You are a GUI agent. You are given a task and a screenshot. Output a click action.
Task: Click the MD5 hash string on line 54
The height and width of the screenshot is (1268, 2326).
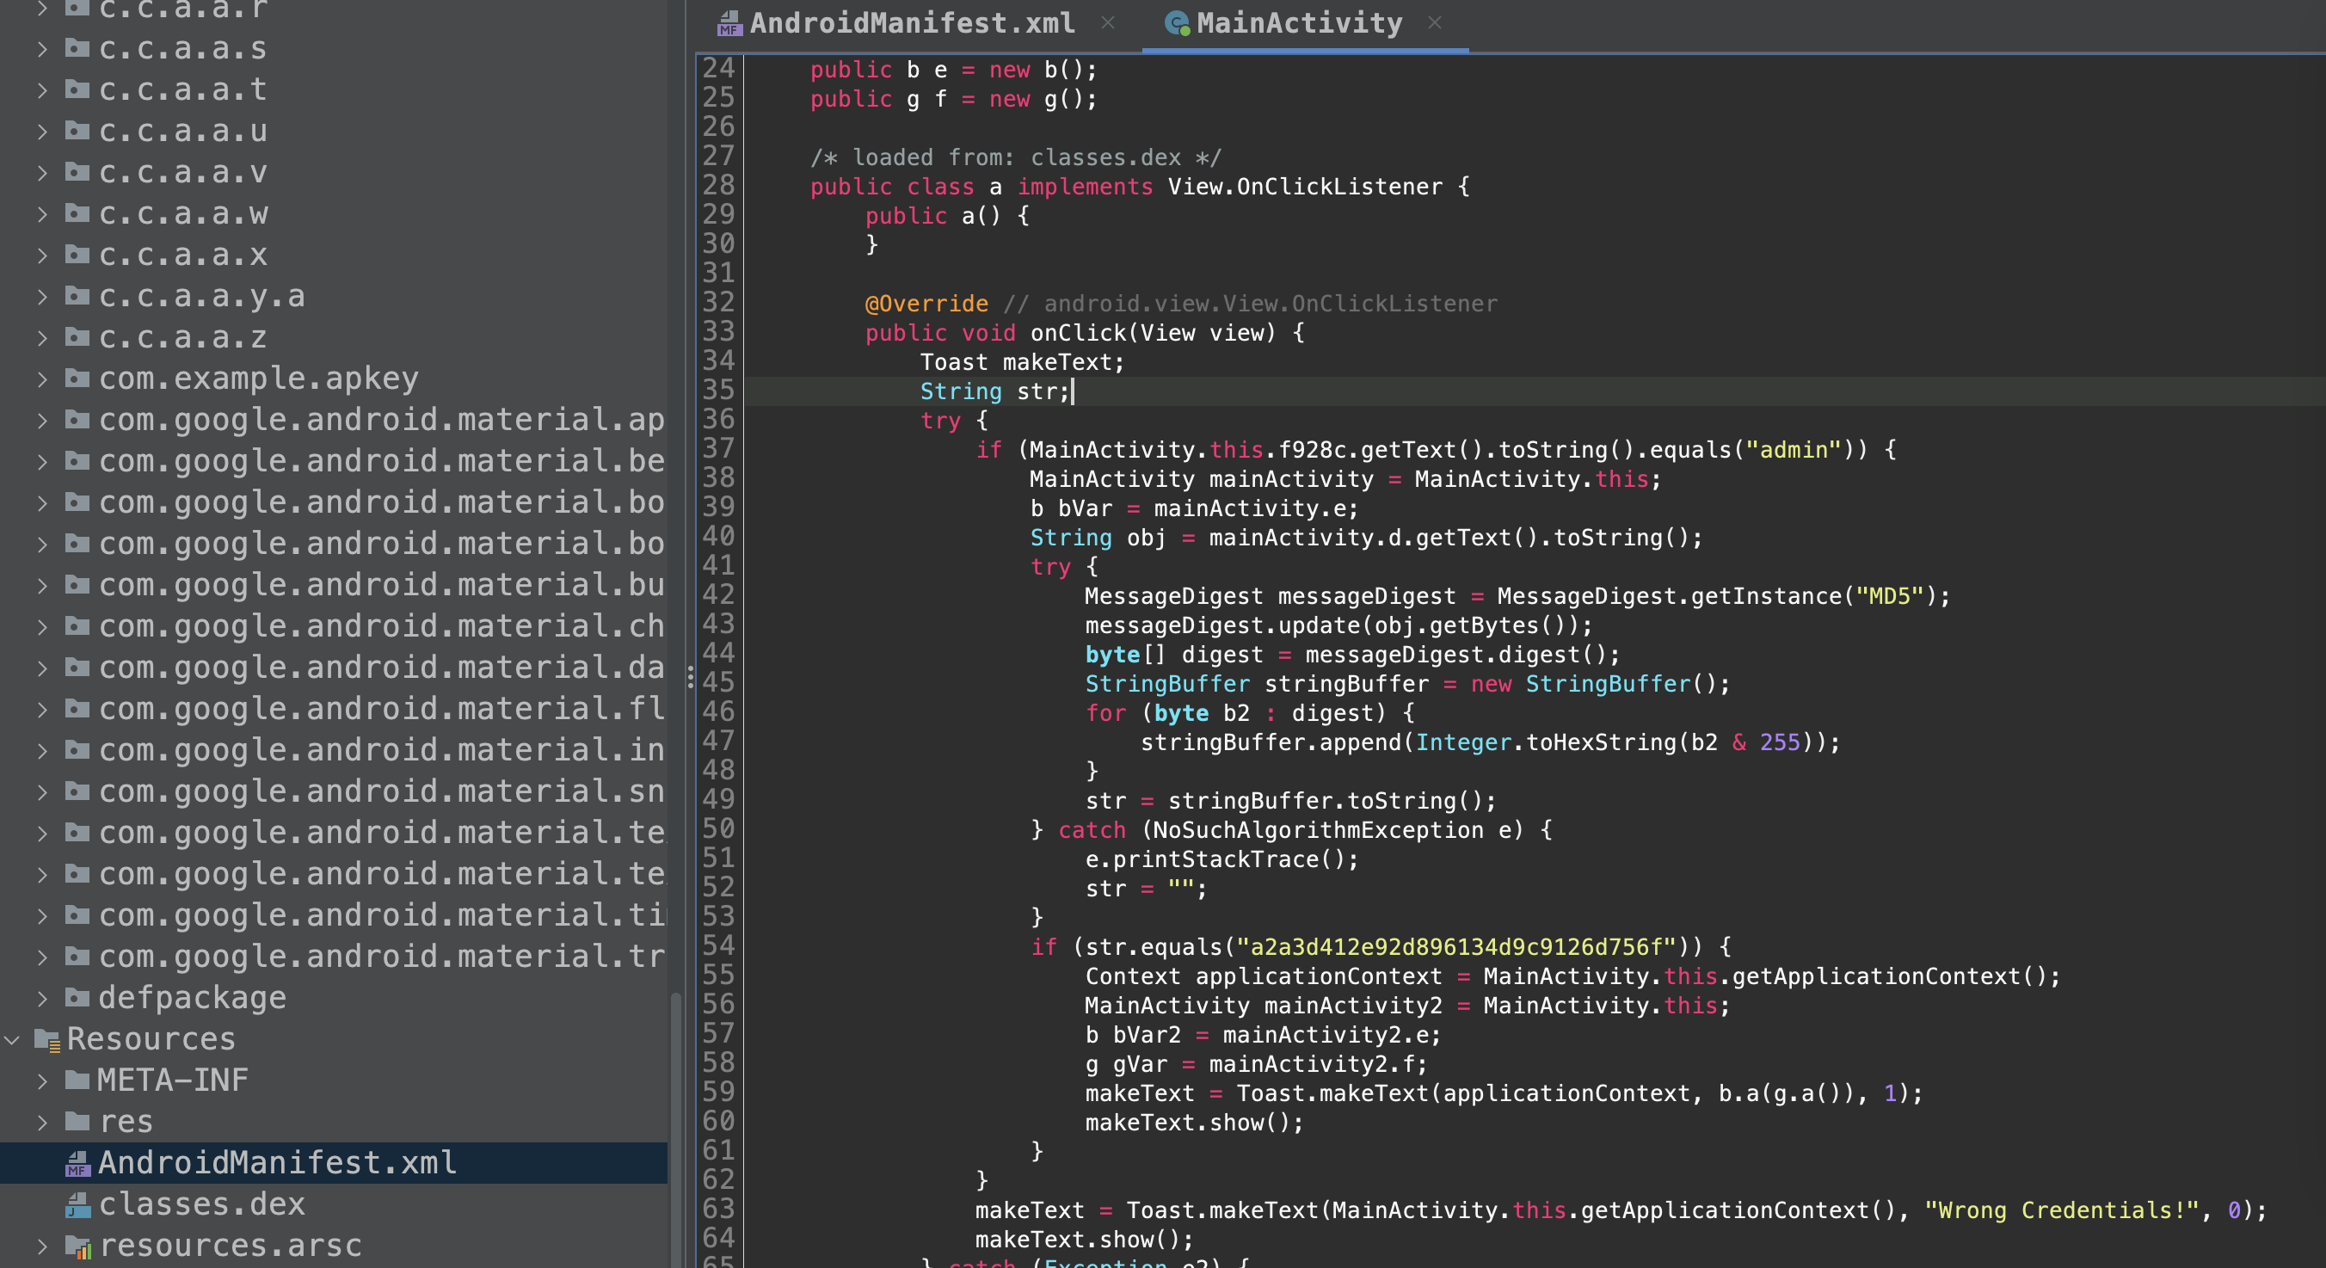(x=1456, y=946)
